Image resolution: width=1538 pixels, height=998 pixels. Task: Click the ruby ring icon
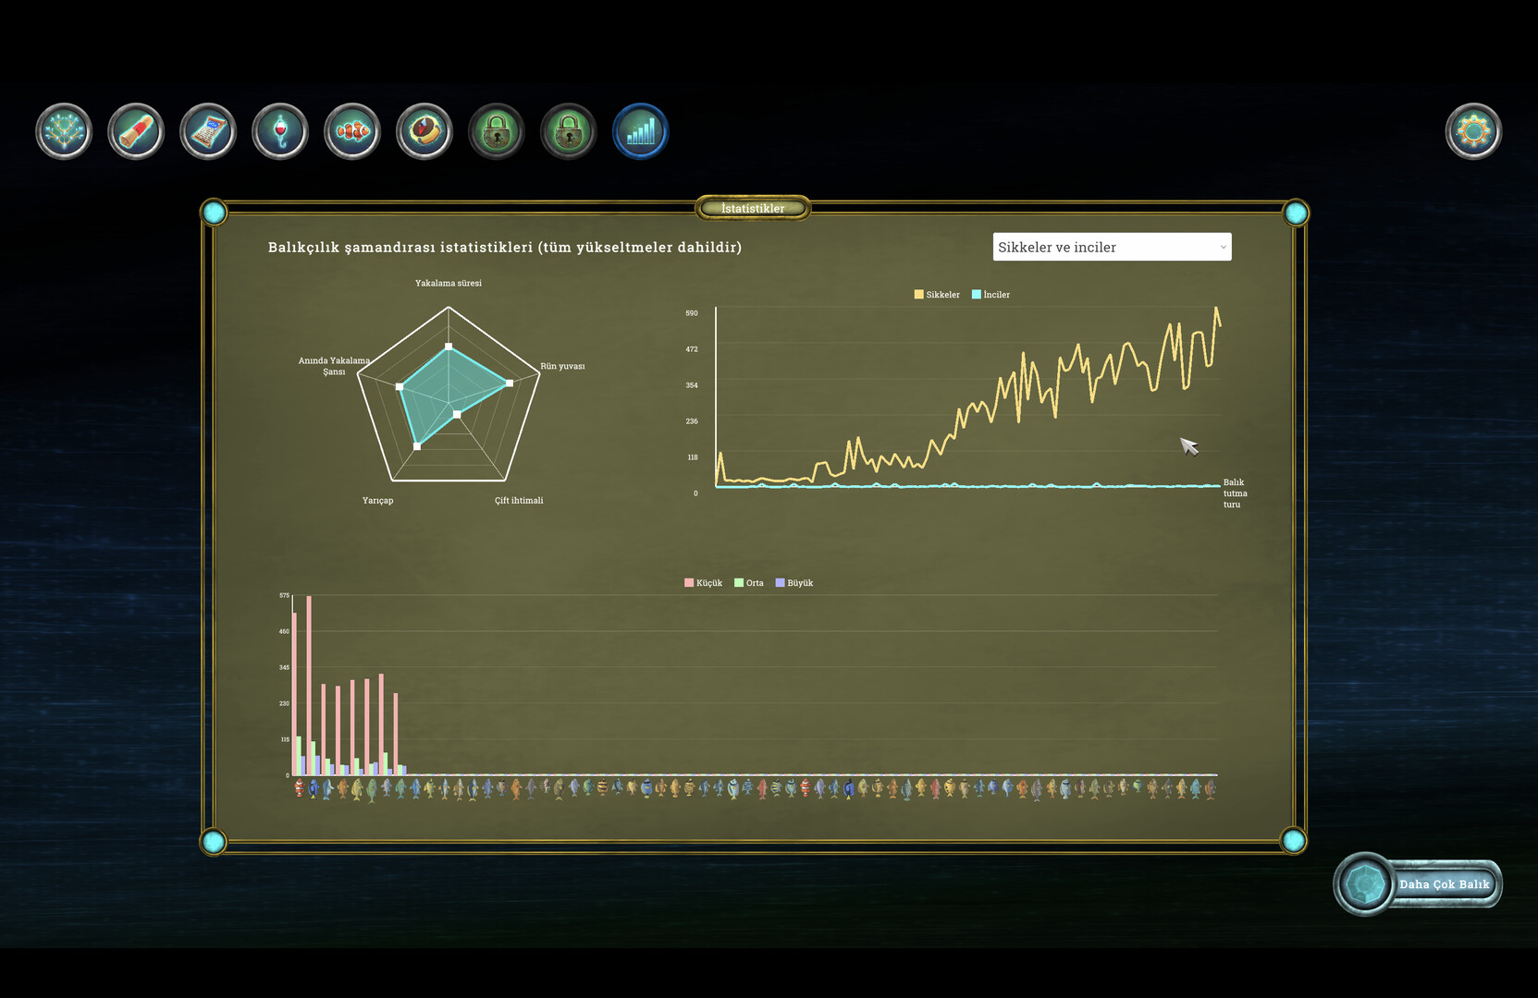coord(424,131)
